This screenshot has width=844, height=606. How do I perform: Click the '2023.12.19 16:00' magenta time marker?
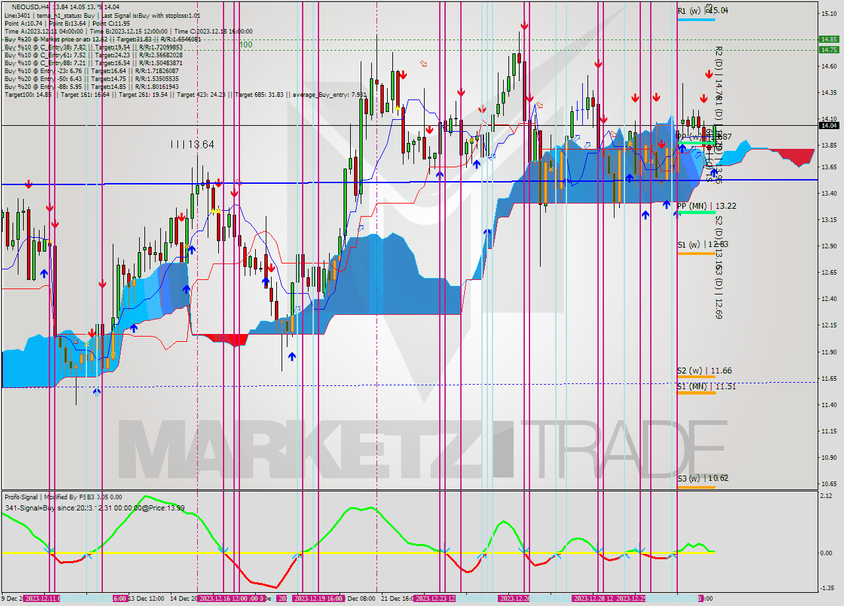pyautogui.click(x=318, y=599)
